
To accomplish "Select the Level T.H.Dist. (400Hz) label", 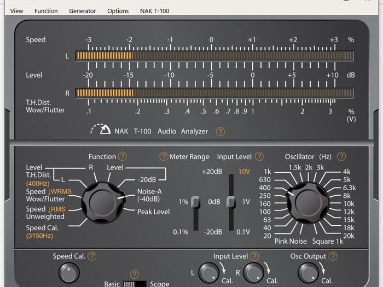I will 39,175.
